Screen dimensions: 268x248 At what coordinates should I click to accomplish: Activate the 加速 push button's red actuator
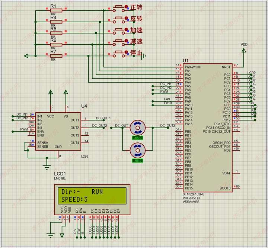point(126,29)
